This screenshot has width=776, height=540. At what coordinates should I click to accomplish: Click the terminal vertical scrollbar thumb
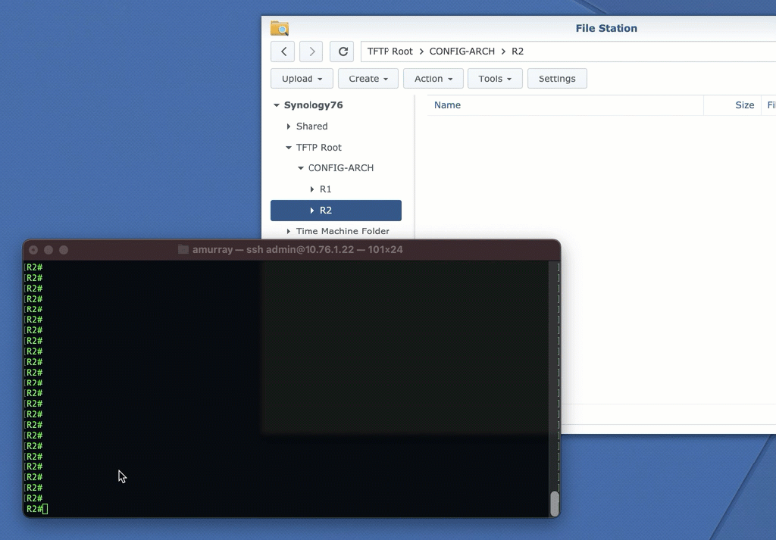click(555, 503)
